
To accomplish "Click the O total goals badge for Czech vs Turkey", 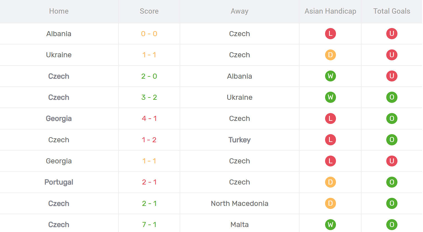I will 392,140.
